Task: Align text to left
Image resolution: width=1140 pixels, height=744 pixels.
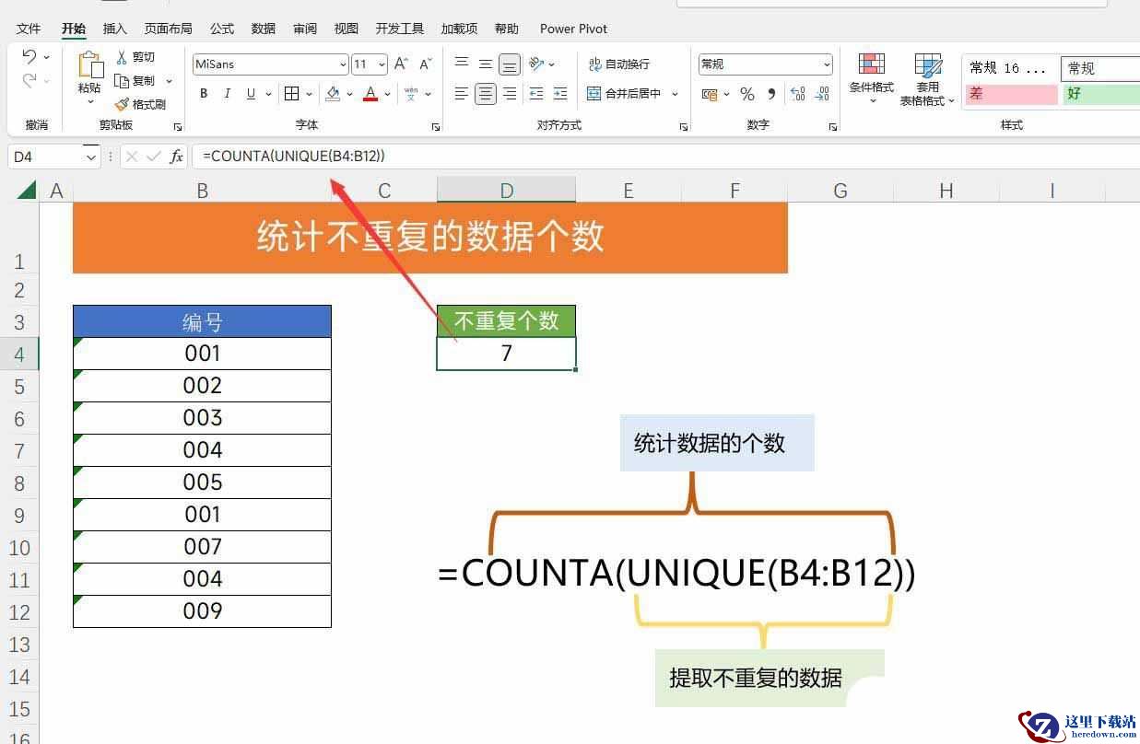Action: pyautogui.click(x=462, y=94)
